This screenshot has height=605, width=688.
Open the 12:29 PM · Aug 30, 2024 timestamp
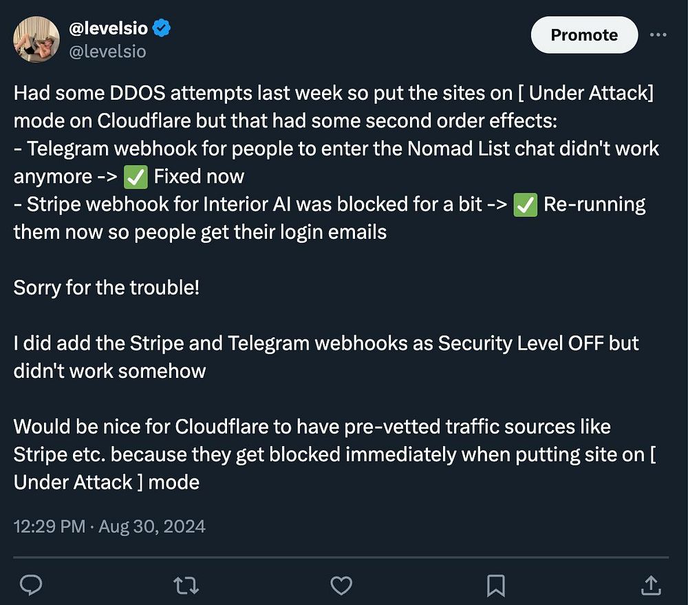[x=109, y=526]
